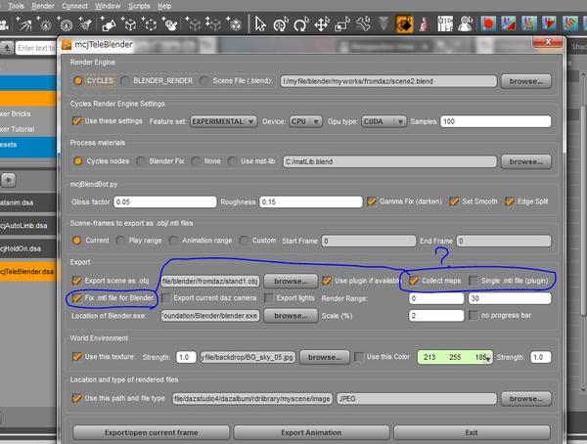Click the Gloss factor field showing 0.05
The height and width of the screenshot is (444, 587).
[x=165, y=201]
